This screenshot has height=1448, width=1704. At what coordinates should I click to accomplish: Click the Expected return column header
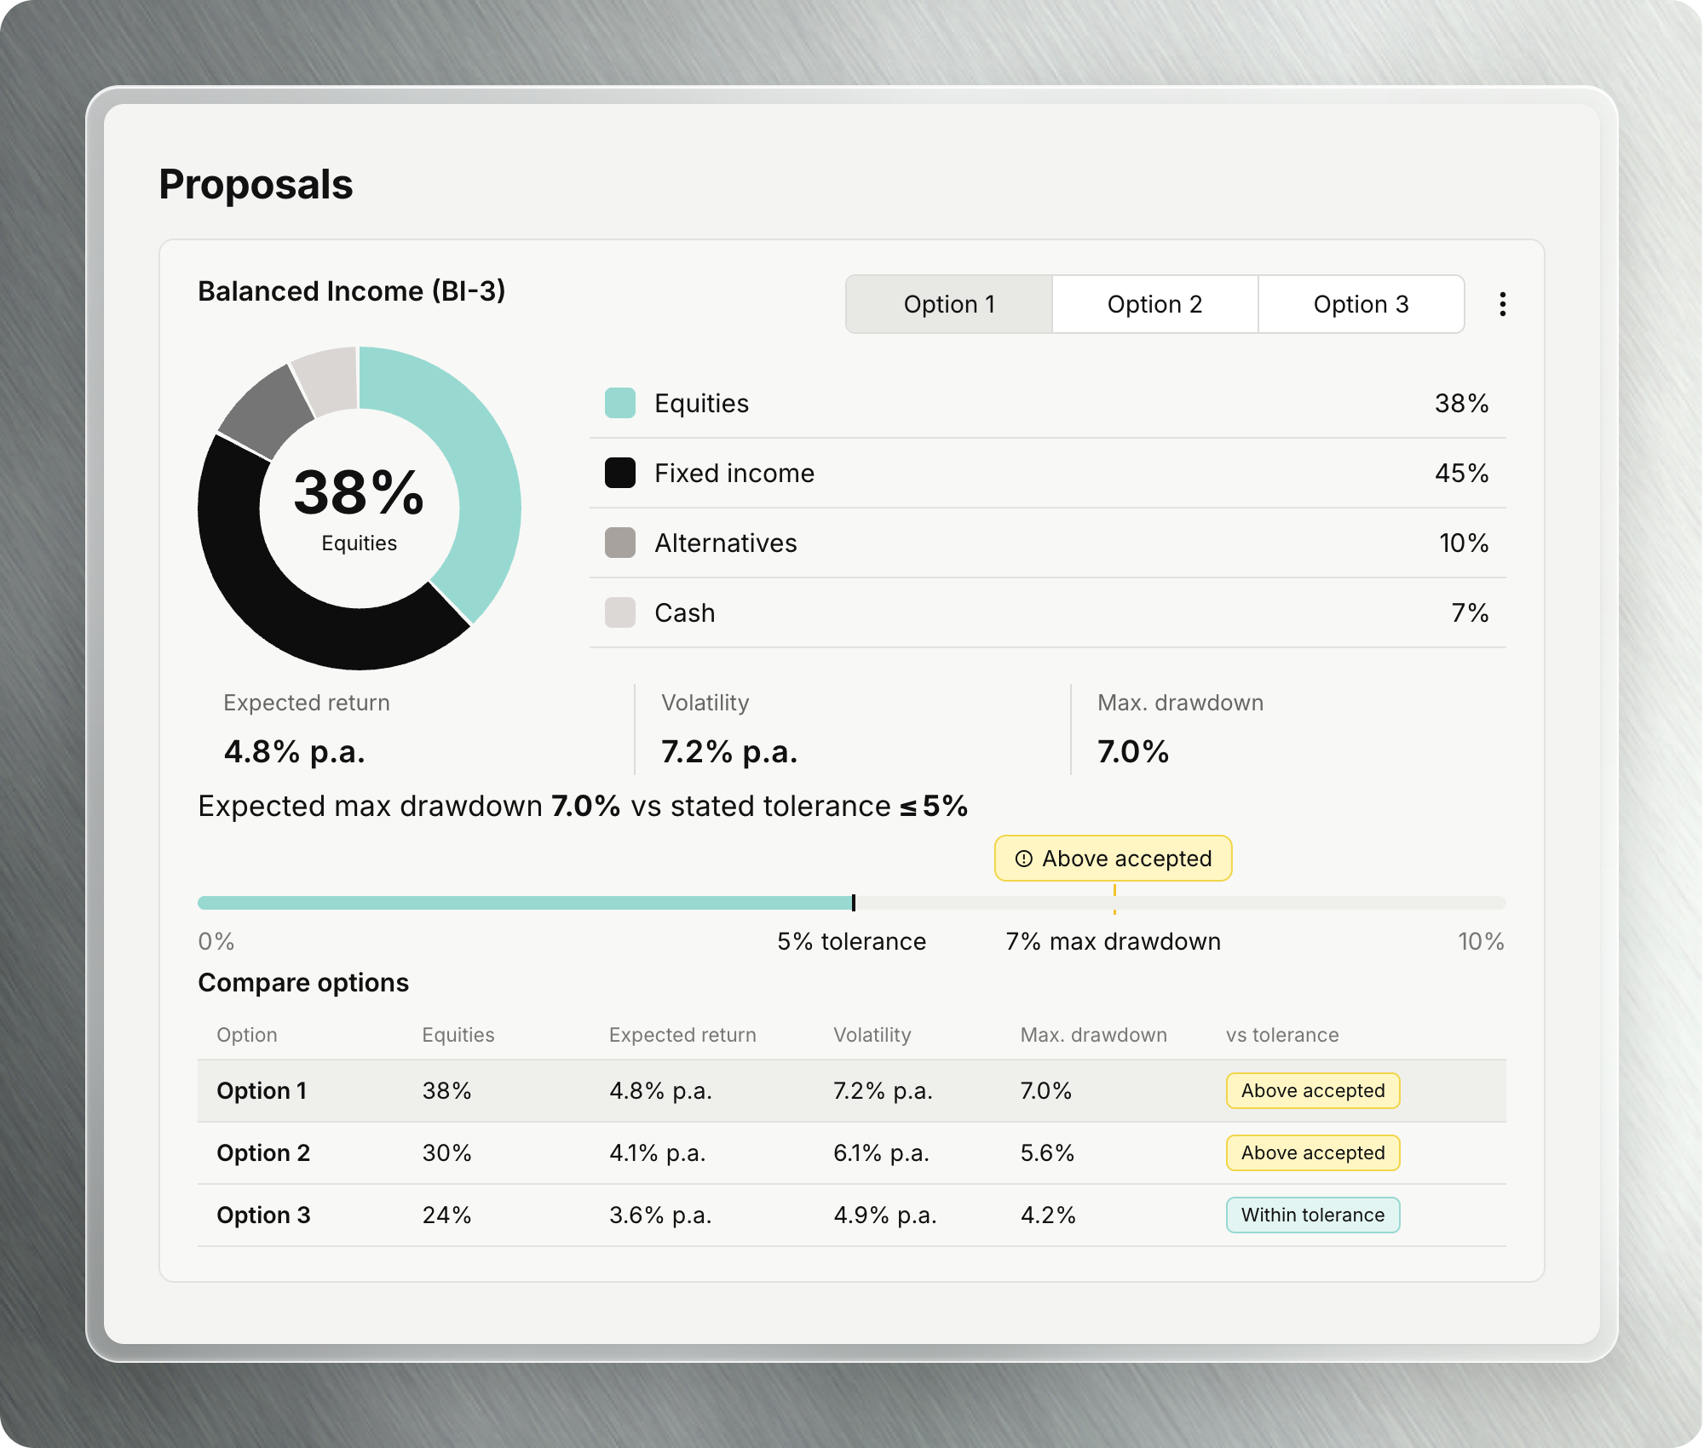(682, 1035)
